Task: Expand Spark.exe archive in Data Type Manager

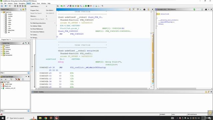Action: coord(1,86)
